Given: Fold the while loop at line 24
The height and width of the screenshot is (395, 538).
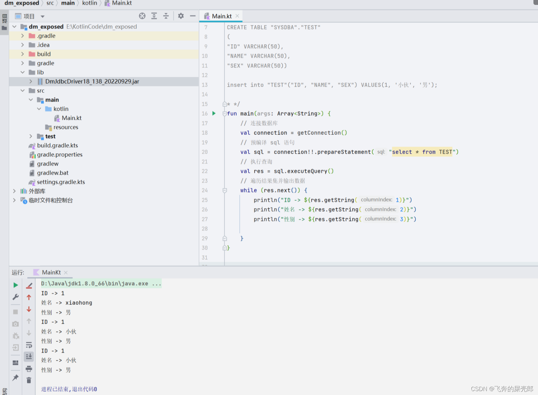Looking at the screenshot, I should [225, 190].
